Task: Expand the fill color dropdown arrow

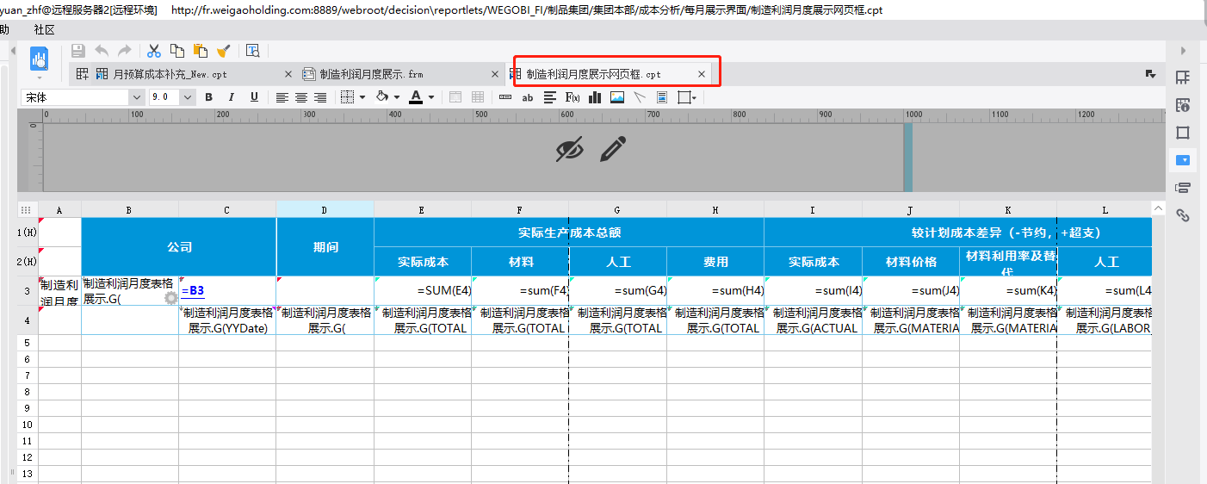Action: click(x=397, y=97)
